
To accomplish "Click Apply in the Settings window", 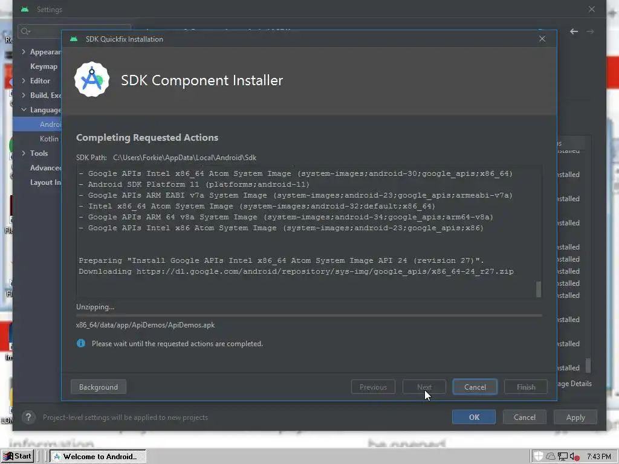I will click(575, 417).
